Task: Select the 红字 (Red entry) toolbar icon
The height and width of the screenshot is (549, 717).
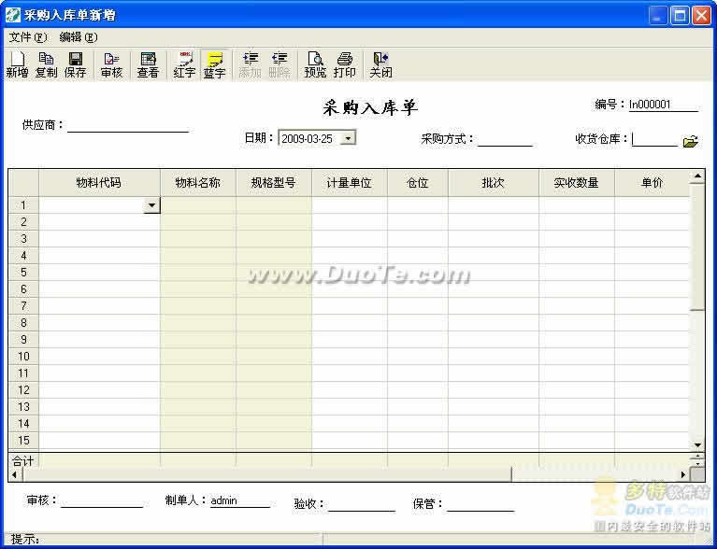Action: [184, 64]
